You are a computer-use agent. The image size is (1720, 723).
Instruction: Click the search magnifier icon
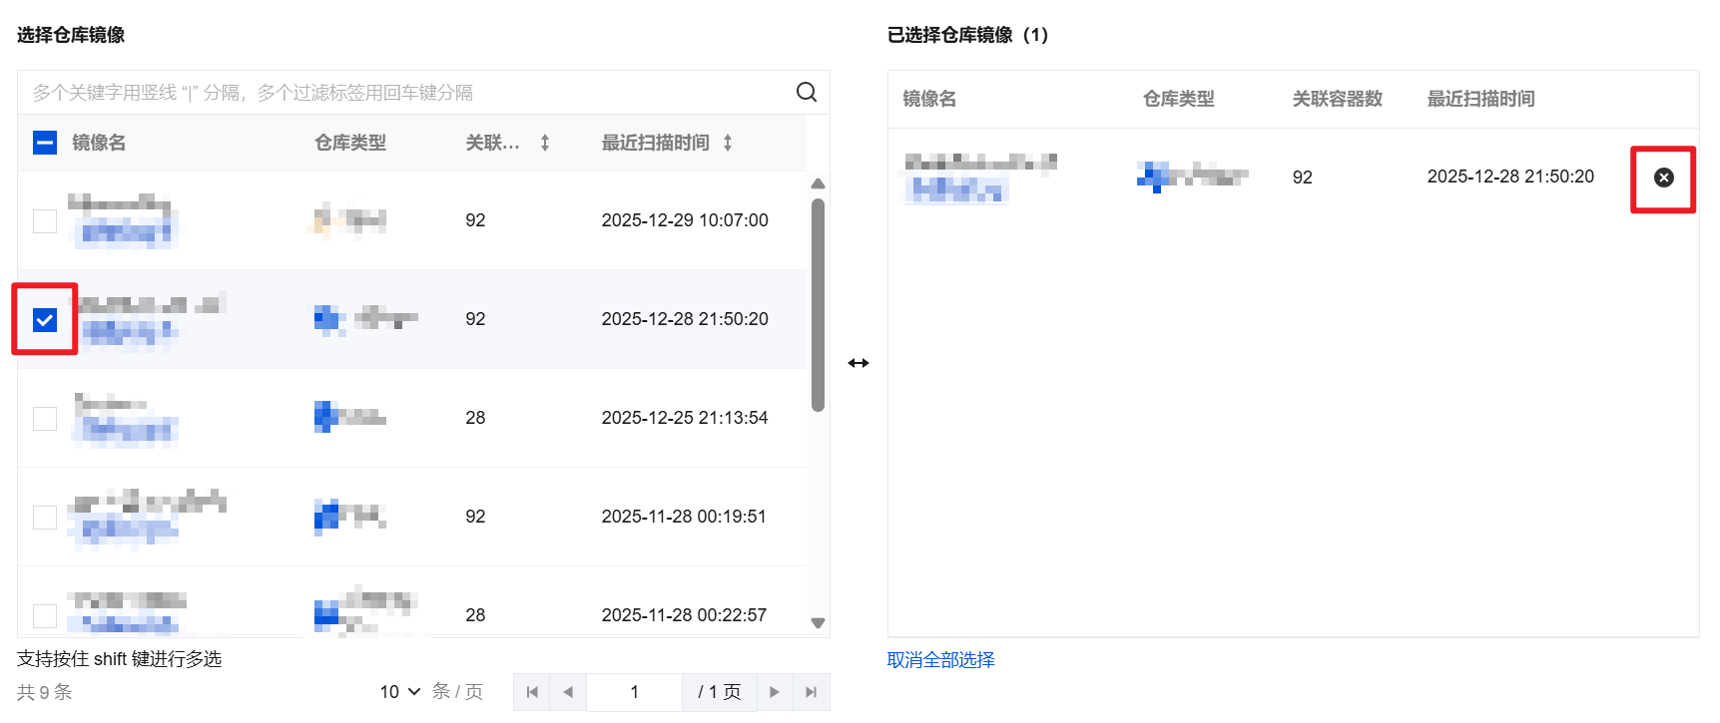click(807, 93)
